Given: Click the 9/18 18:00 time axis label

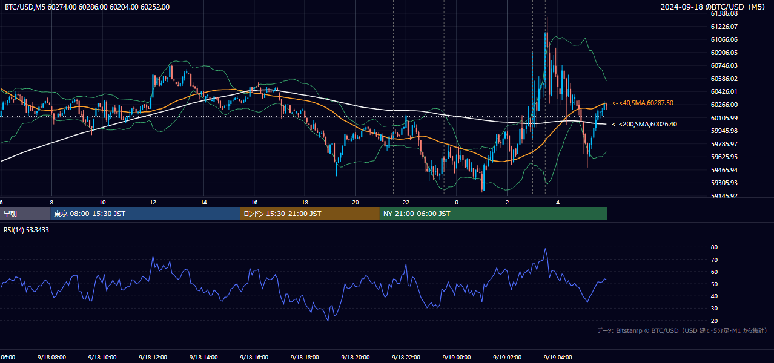Looking at the screenshot, I should coord(305,358).
